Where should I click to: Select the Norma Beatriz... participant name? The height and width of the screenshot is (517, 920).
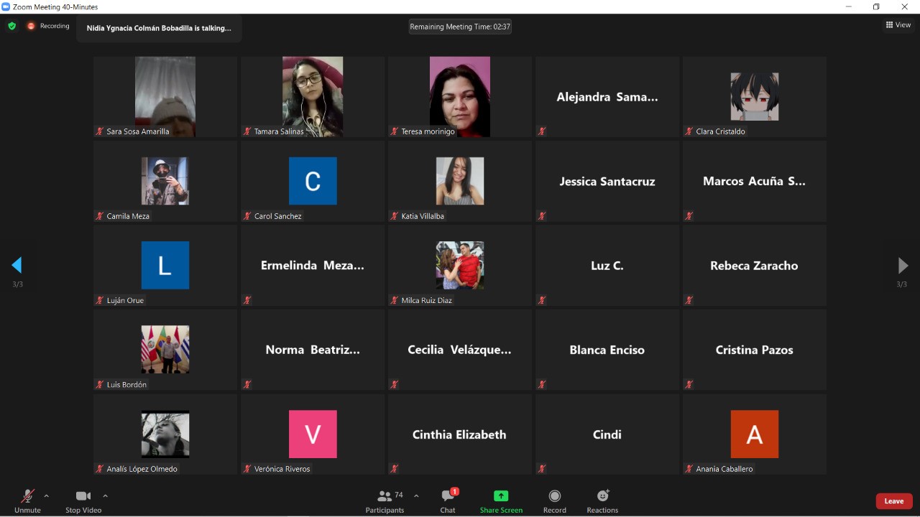click(313, 350)
